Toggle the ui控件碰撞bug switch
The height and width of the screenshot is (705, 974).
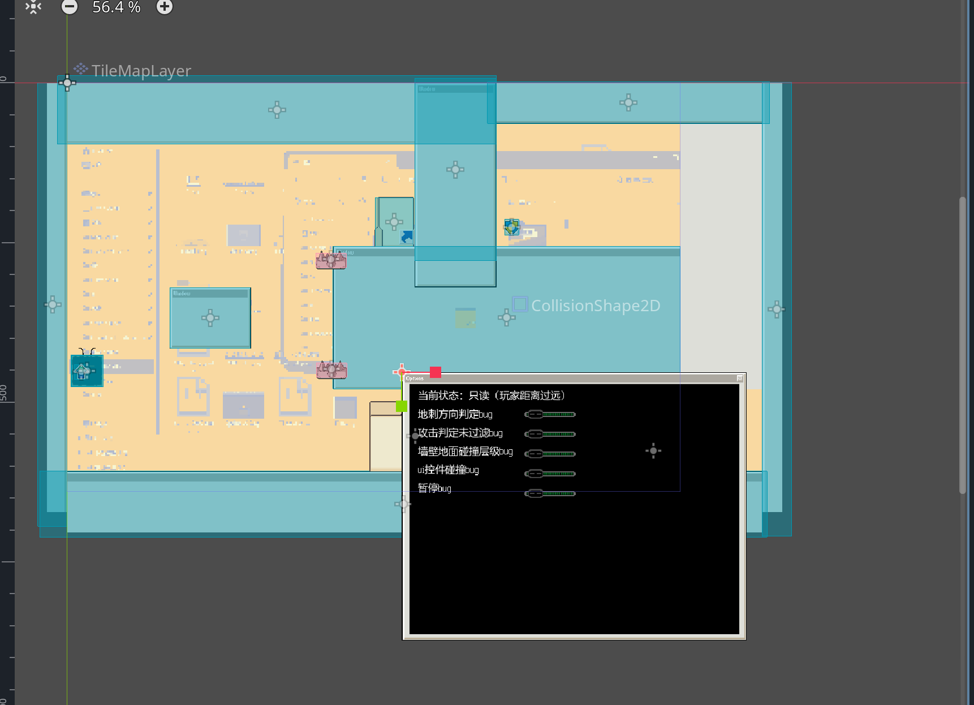coord(550,474)
